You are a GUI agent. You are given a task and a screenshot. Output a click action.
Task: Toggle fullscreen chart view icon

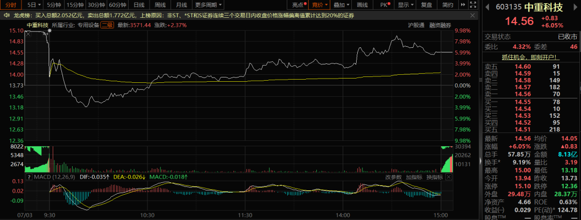472,5
